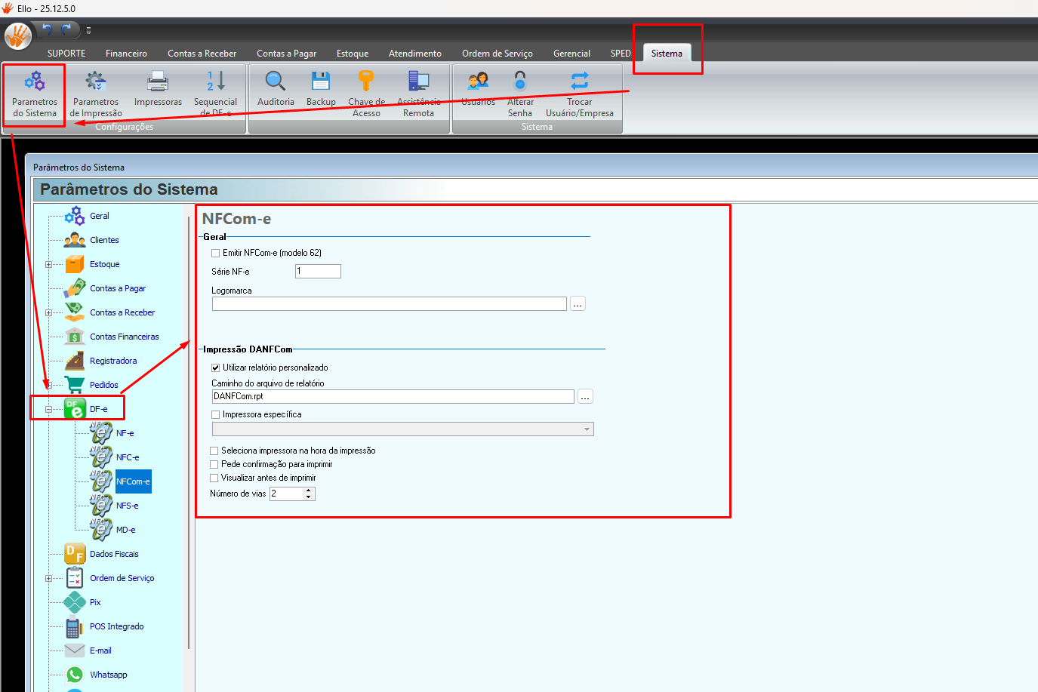
Task: Open Chave de Acesso key icon
Action: click(x=366, y=82)
